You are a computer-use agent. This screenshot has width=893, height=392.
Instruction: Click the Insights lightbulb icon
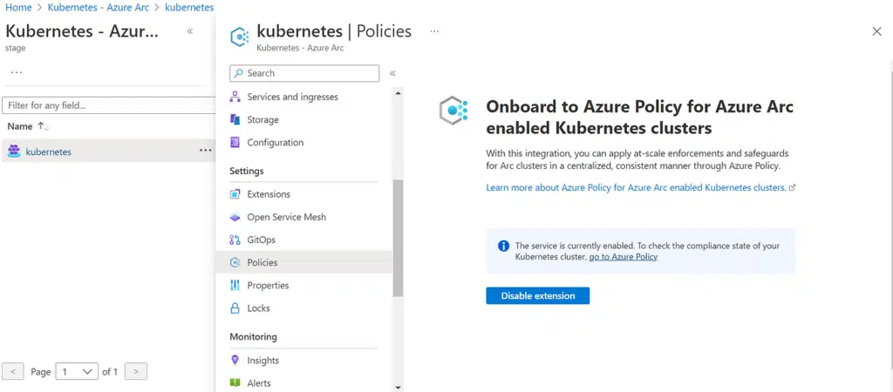(235, 360)
